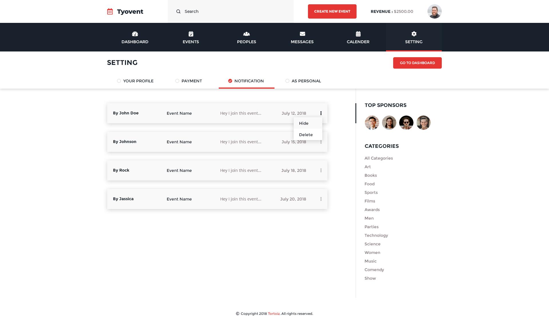This screenshot has width=549, height=330.
Task: Click the Go To Dashboard button
Action: coord(417,63)
